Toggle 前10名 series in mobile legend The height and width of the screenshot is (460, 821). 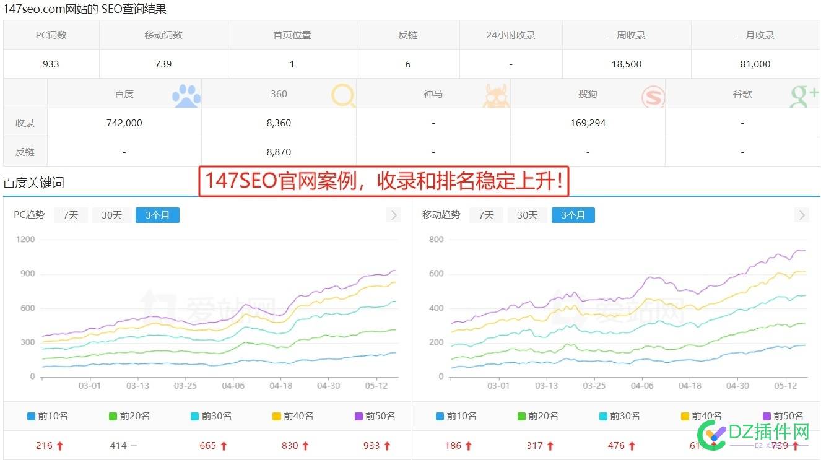(x=456, y=416)
